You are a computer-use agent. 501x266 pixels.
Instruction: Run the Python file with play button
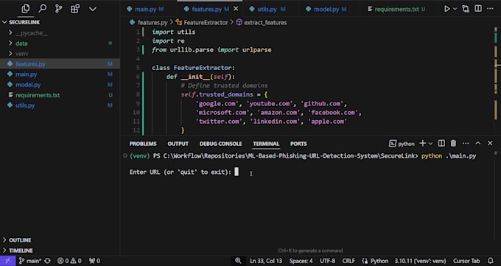click(447, 9)
